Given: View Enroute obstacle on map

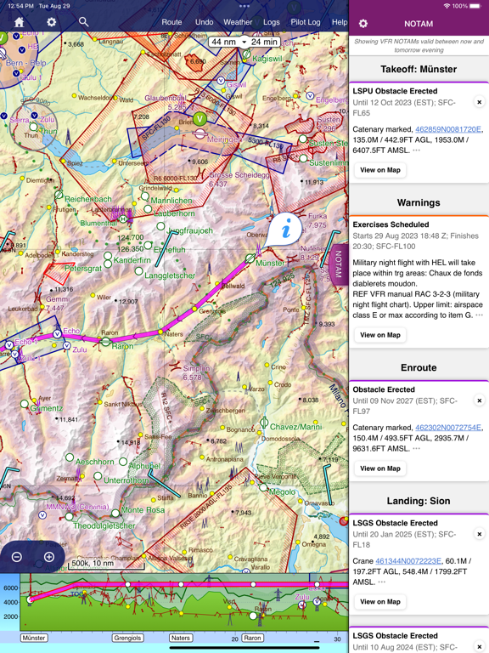Looking at the screenshot, I should coord(380,468).
